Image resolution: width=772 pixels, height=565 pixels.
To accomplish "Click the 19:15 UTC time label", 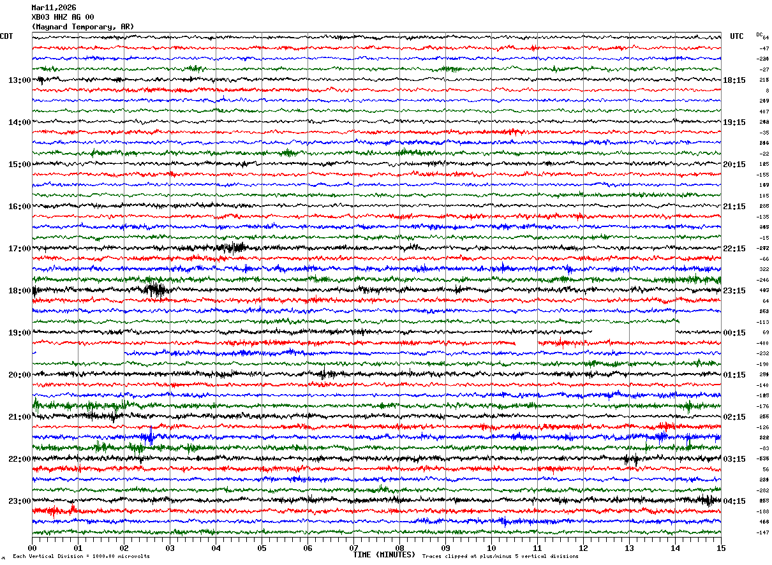I will pos(734,122).
